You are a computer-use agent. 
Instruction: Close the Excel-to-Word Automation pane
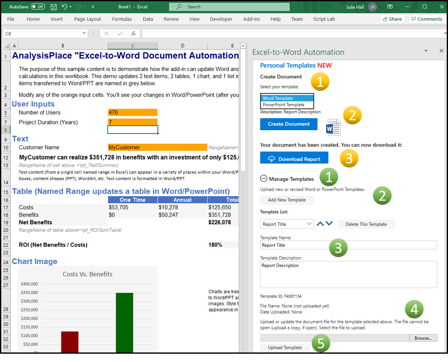(441, 51)
